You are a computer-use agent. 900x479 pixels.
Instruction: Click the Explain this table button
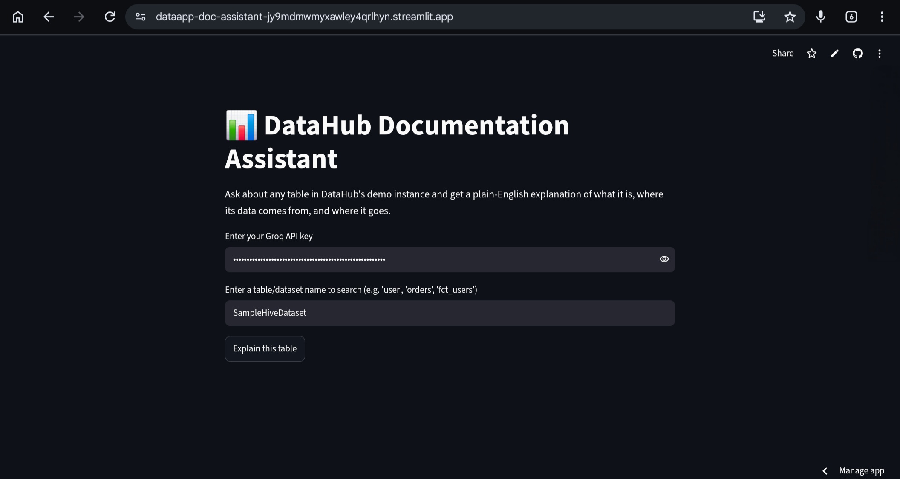(265, 349)
